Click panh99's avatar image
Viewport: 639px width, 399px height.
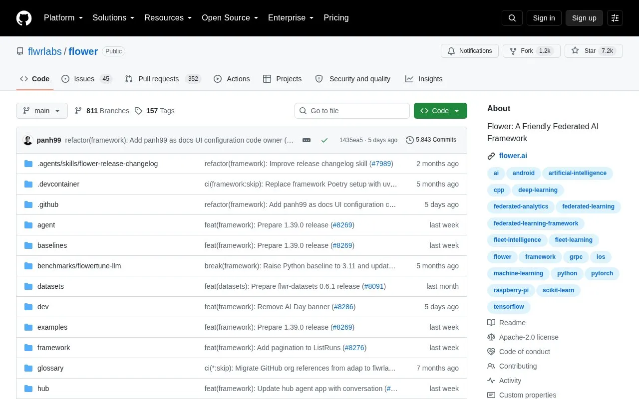[28, 140]
